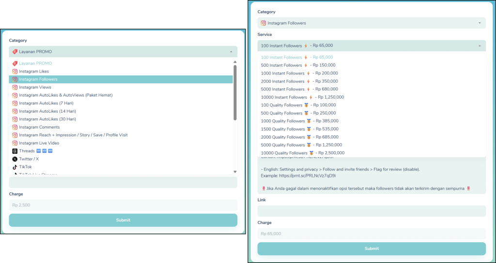Select Instagram AutoLikes (14 Hari) option
This screenshot has width=496, height=263.
pos(46,111)
